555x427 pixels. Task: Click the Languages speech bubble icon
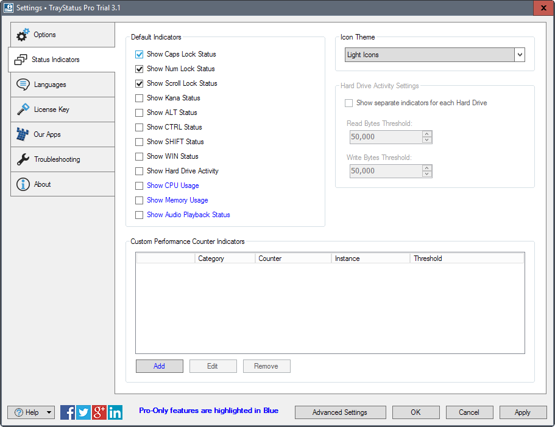[x=23, y=85]
